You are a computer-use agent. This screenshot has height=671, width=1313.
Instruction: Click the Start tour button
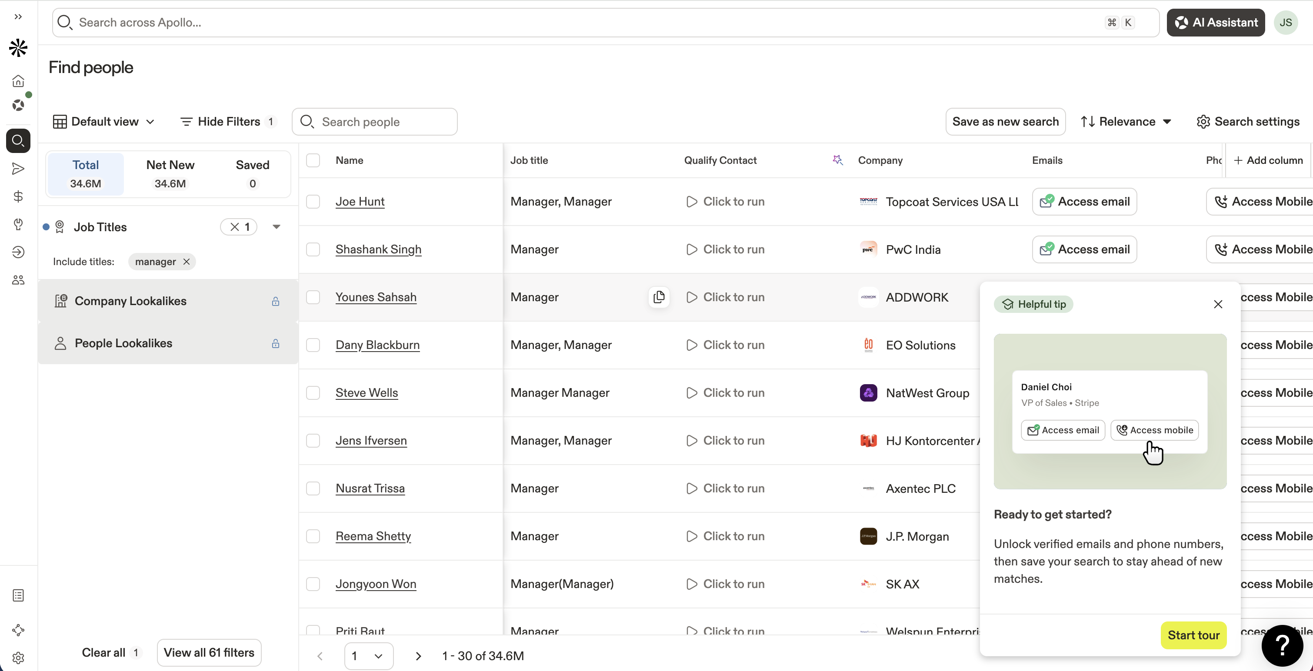(x=1193, y=635)
